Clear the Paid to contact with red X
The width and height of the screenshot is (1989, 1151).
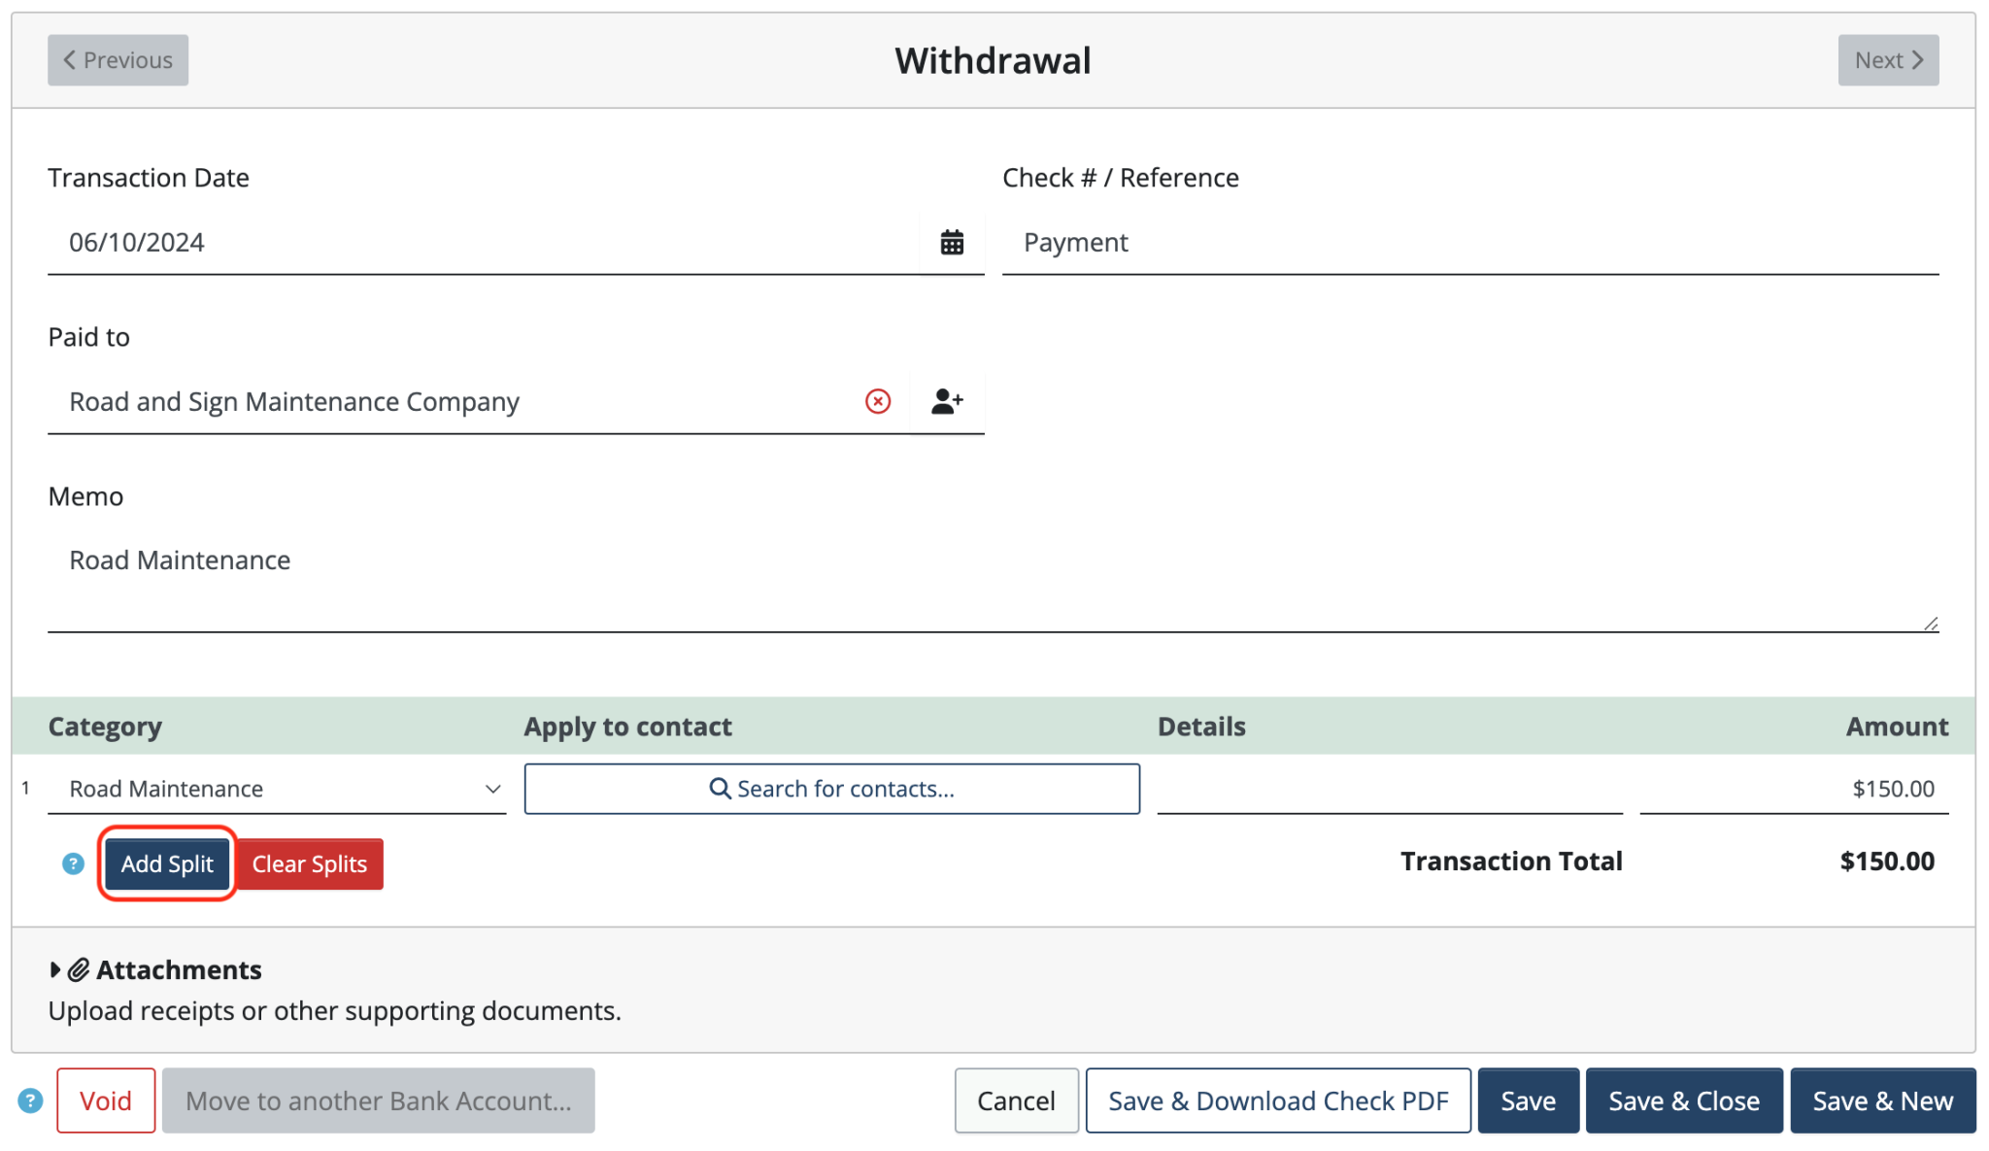(878, 401)
